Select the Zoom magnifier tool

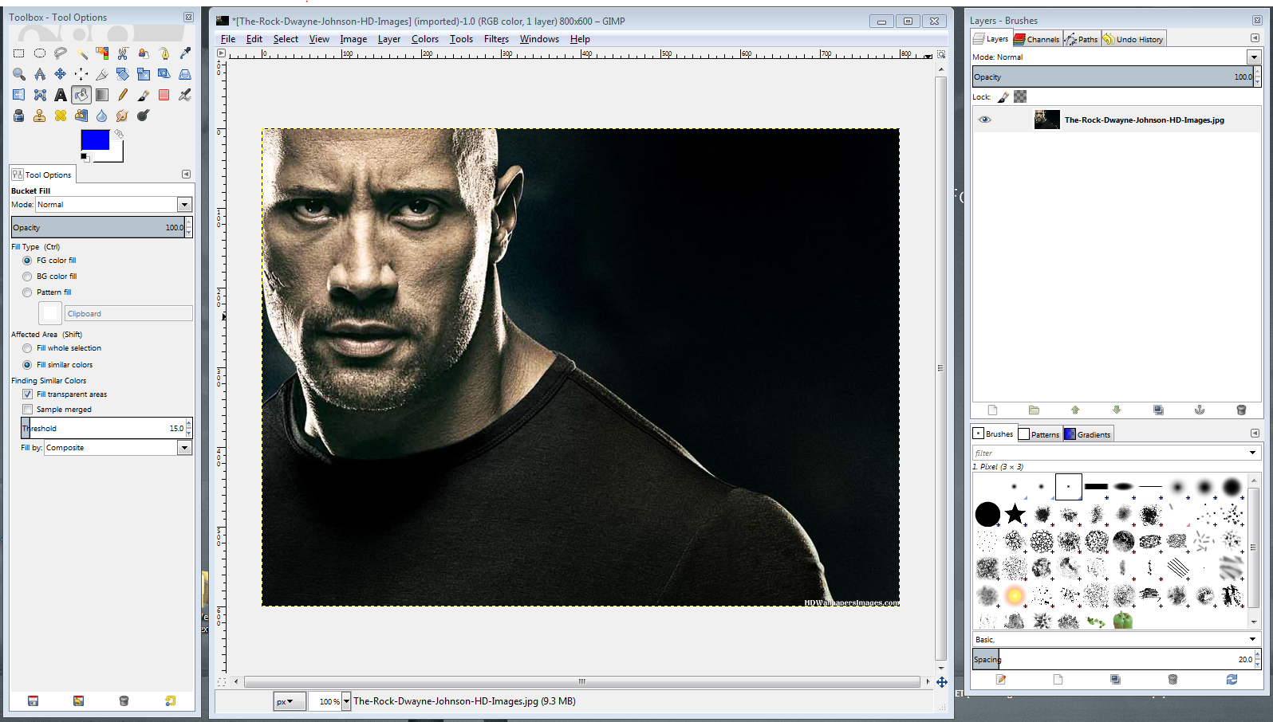[19, 74]
